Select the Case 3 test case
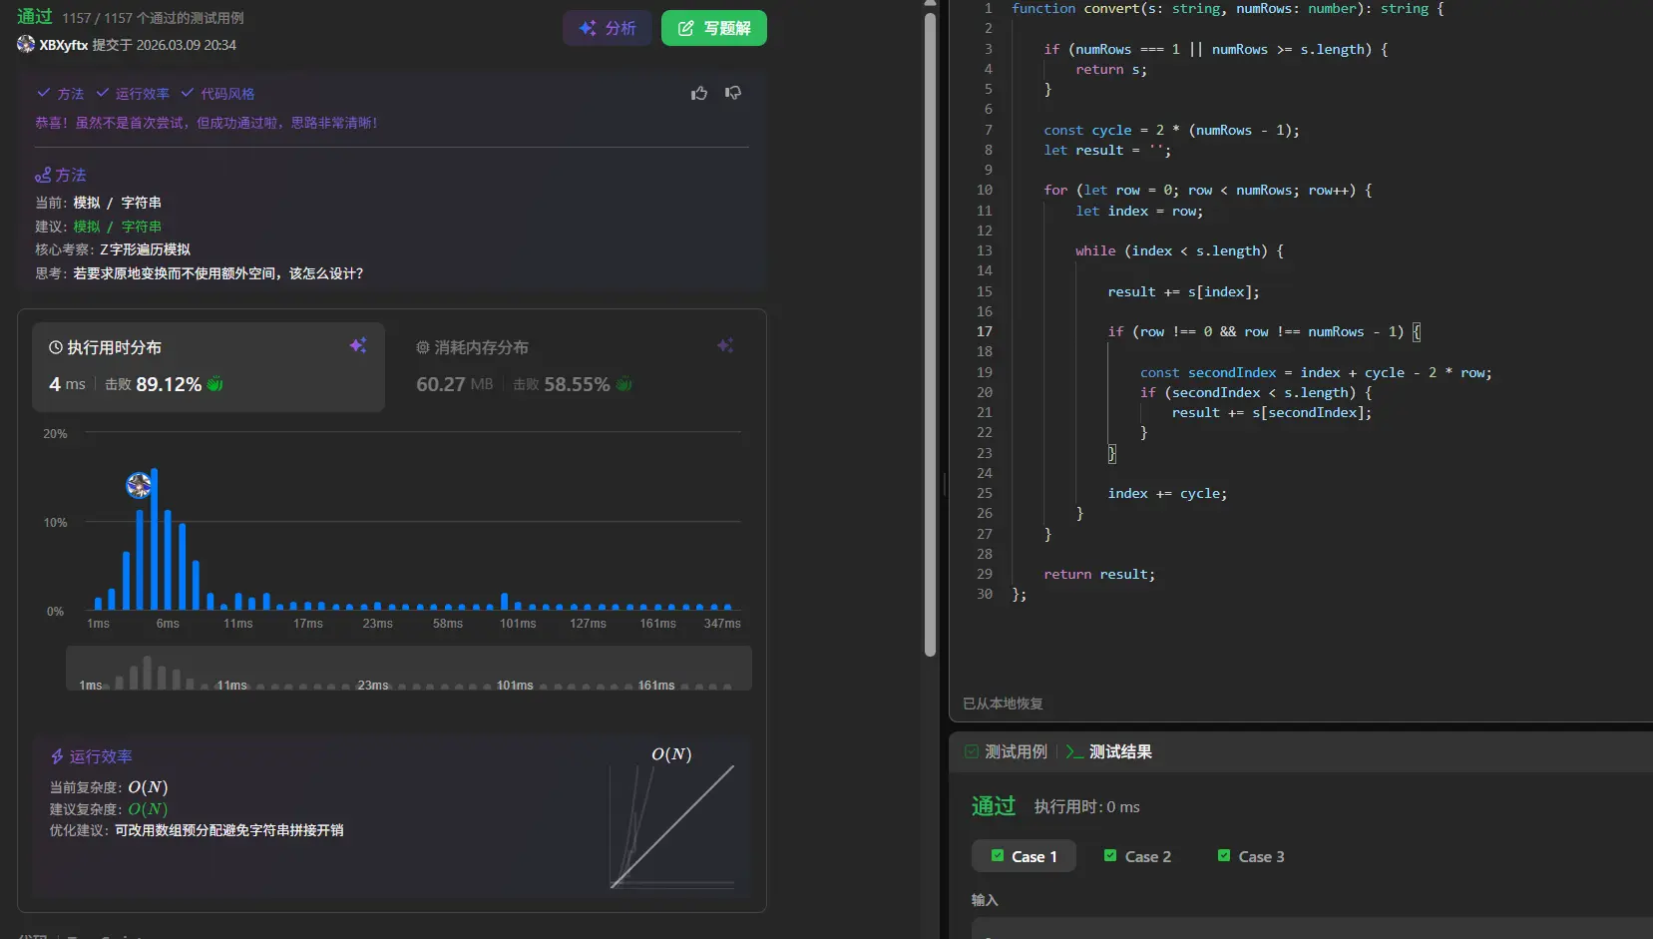1653x939 pixels. click(x=1251, y=856)
